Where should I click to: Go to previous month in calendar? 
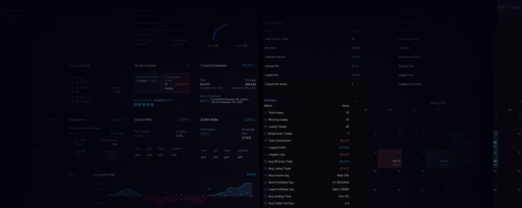click(x=355, y=102)
